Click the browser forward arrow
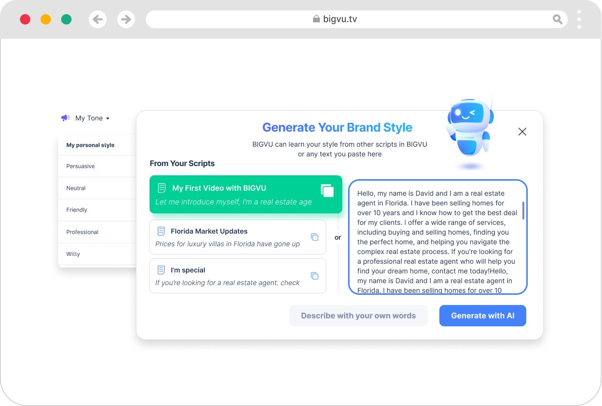602x406 pixels. [126, 19]
